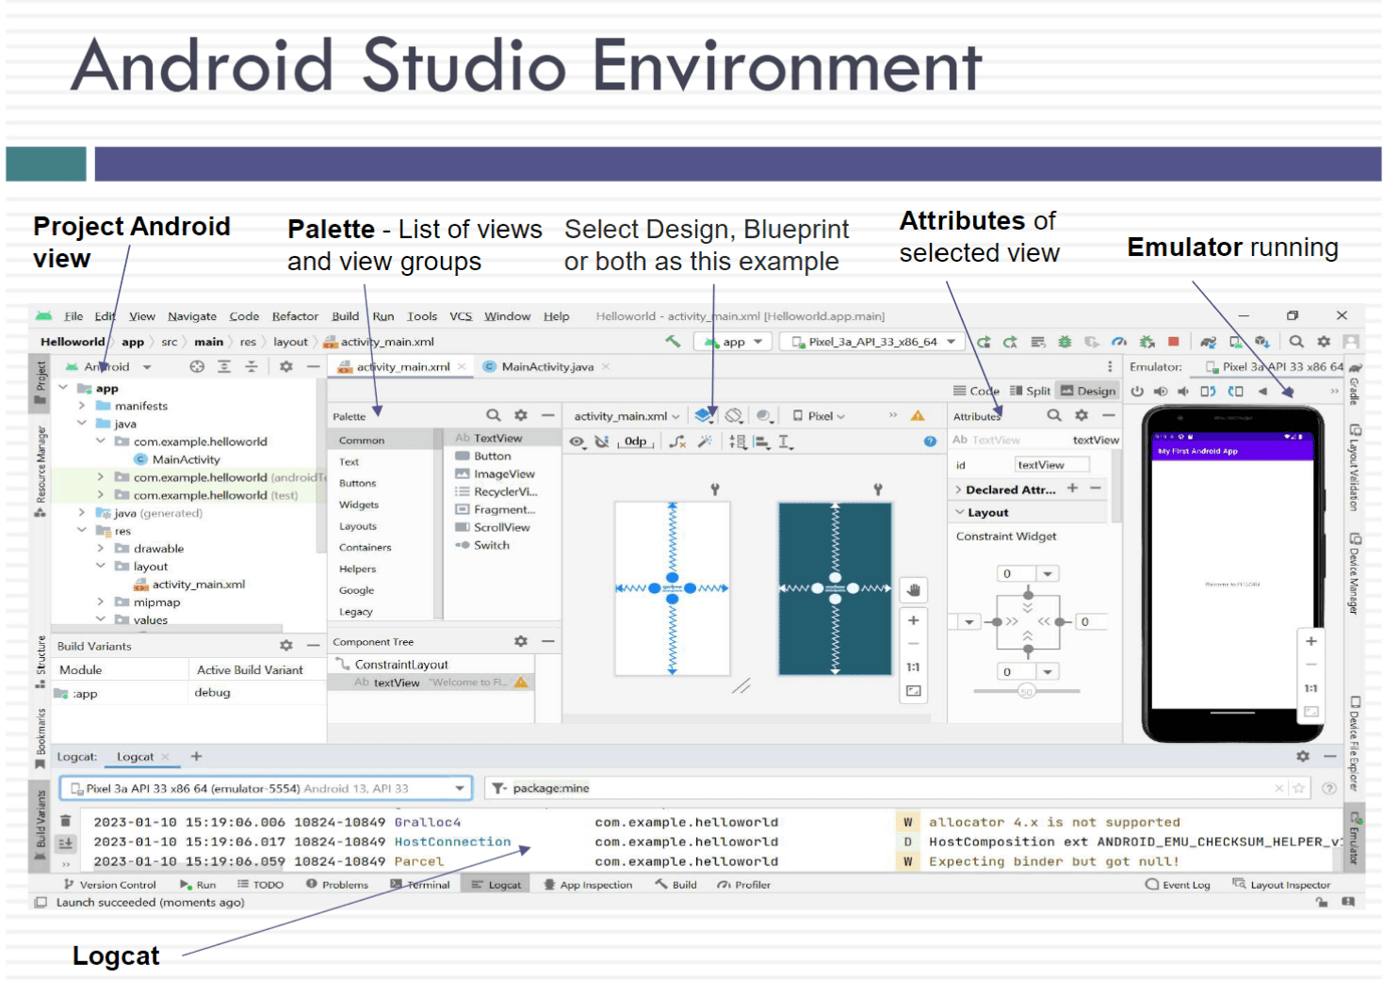Open Layout Inspector button
1399x996 pixels.
point(1281,885)
